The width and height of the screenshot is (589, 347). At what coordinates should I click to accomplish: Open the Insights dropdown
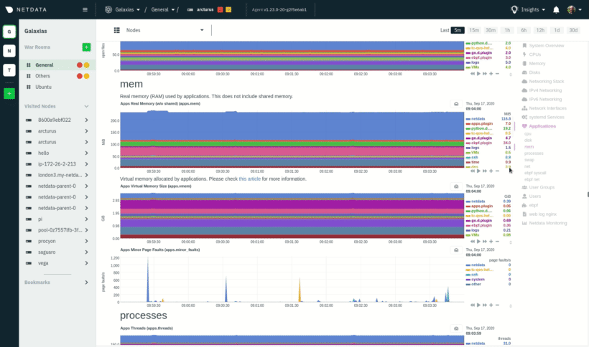(x=528, y=10)
